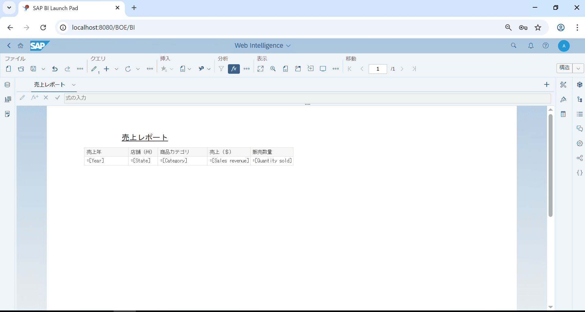Click the =[Sales revenue] table cell
585x312 pixels.
[x=229, y=161]
